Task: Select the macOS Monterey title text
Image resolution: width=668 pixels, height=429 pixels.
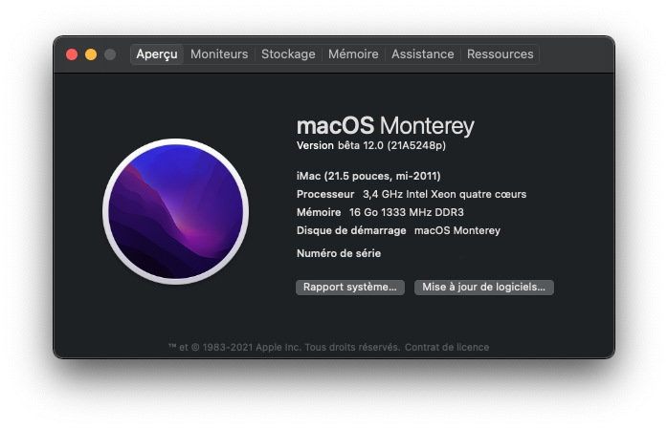Action: 386,126
